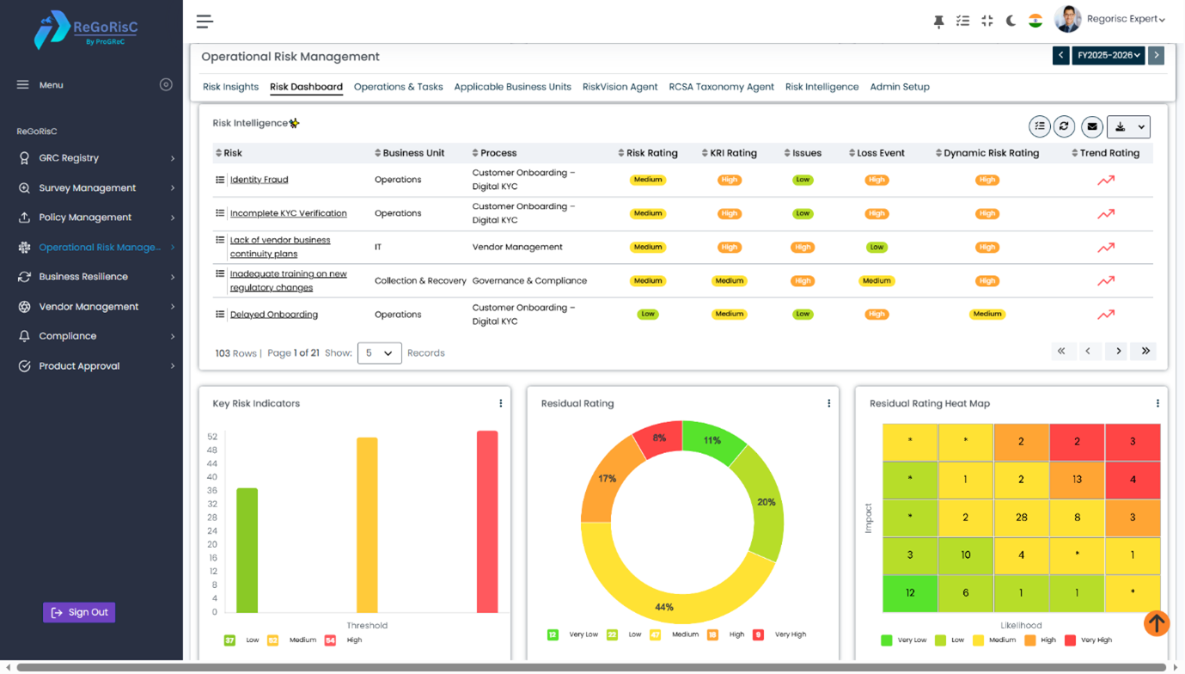
Task: Open the FY2025-2026 year dropdown
Action: point(1108,55)
